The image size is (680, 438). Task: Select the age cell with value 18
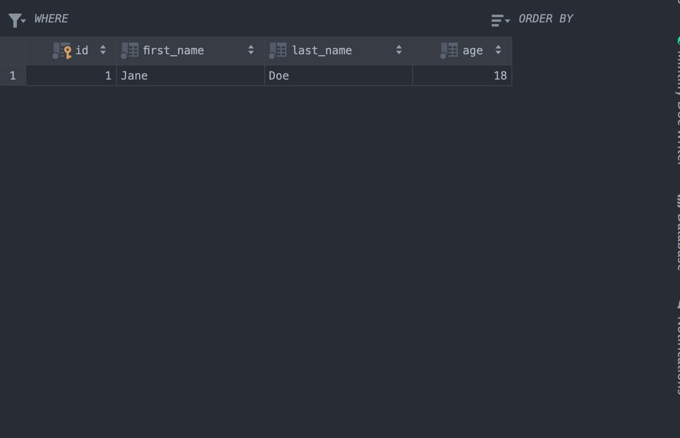[x=462, y=76]
